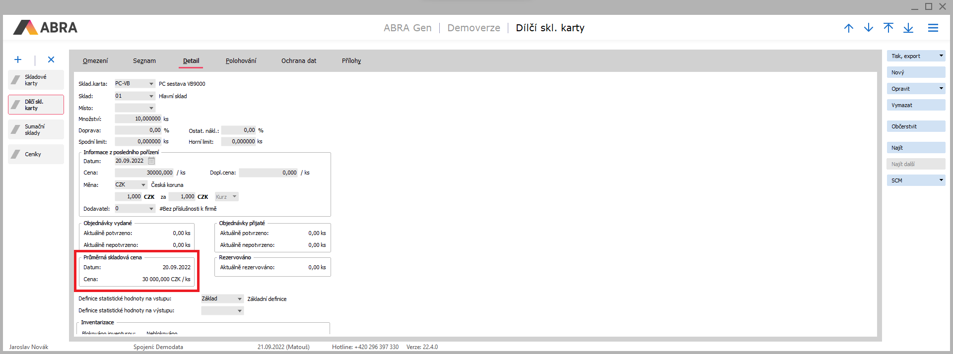Click the Občerstvit button

(916, 126)
